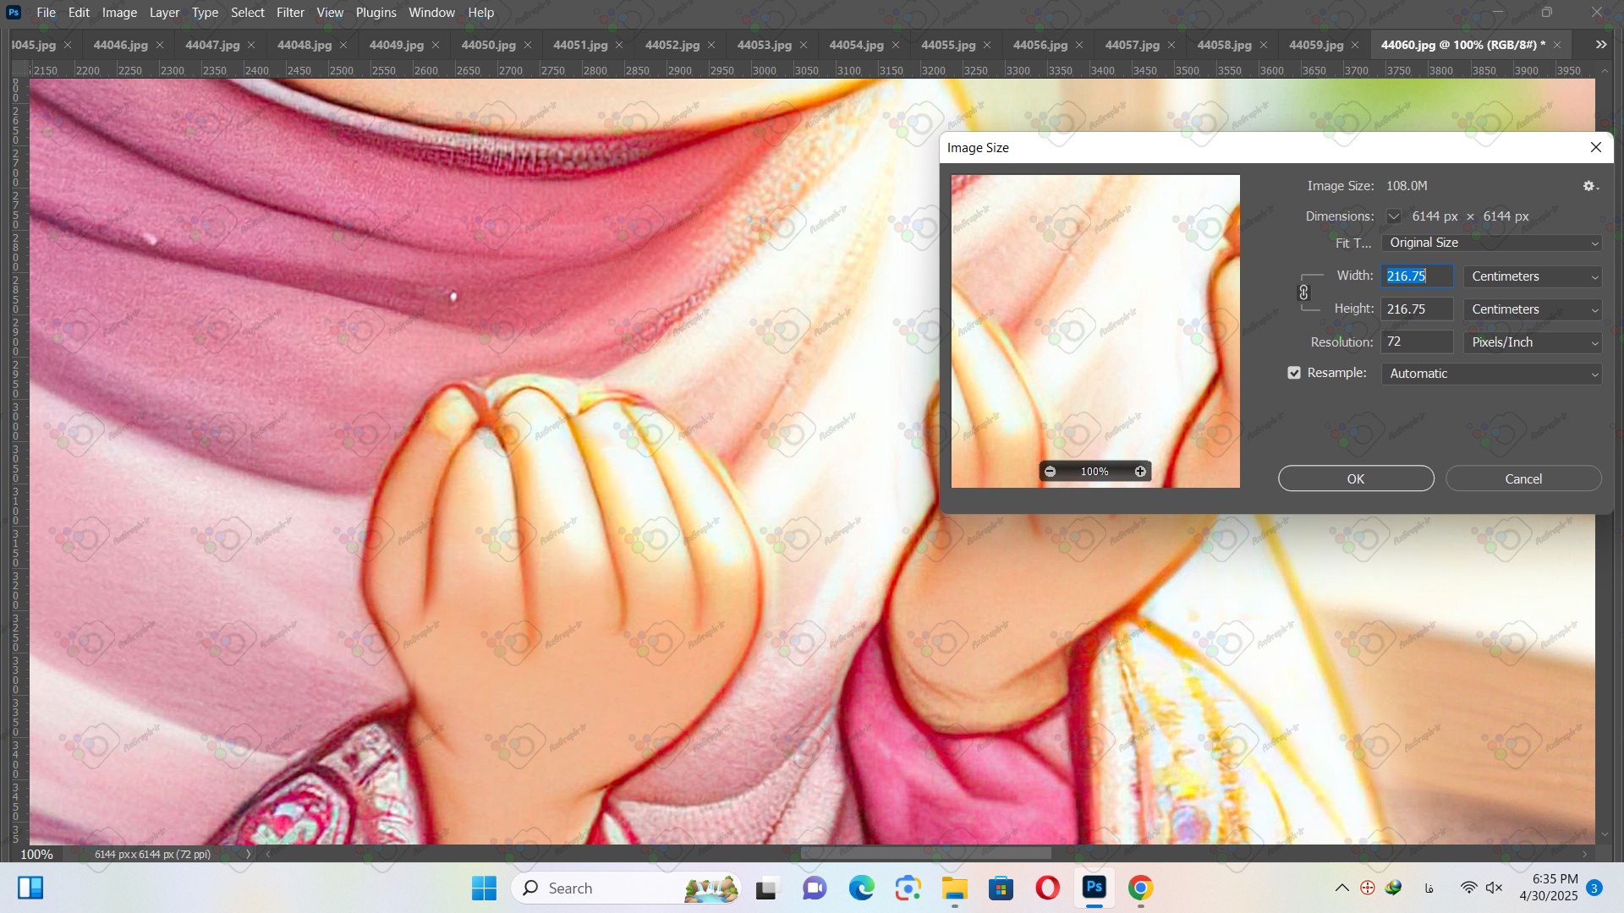
Task: Cancel the Image Size dialog
Action: click(1522, 478)
